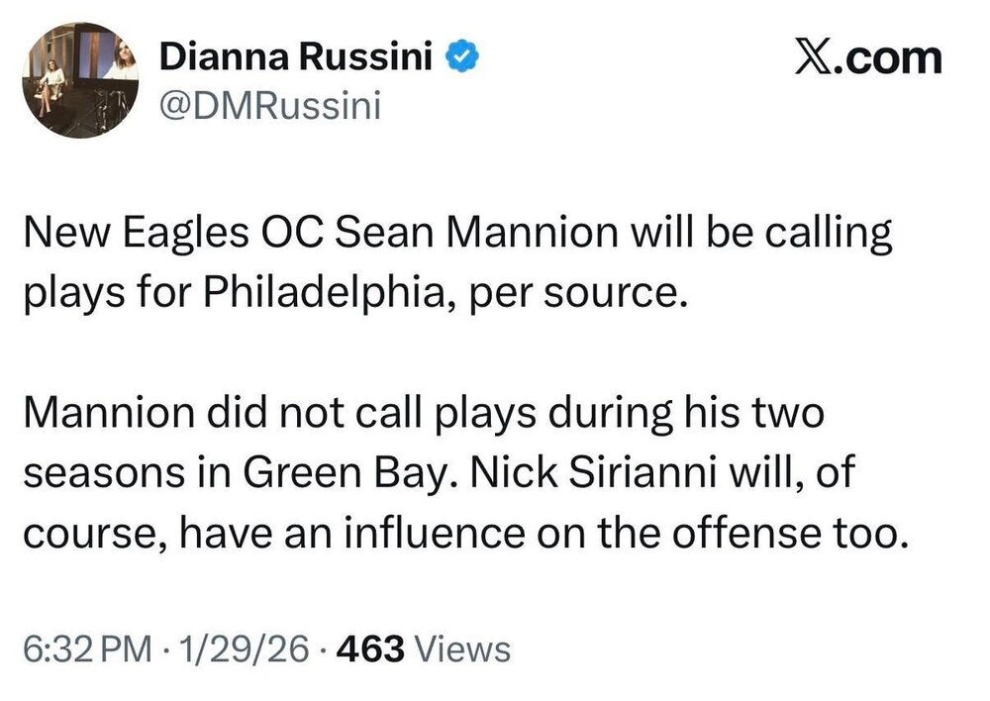Click the ".com" watermark text
This screenshot has height=701, width=990.
pos(888,58)
